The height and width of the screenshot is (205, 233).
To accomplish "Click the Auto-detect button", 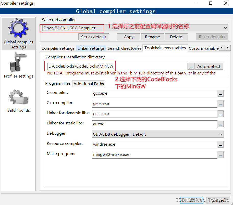I will click(x=209, y=66).
